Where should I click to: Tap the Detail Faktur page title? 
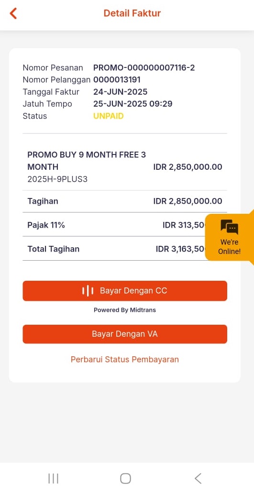[x=132, y=13]
